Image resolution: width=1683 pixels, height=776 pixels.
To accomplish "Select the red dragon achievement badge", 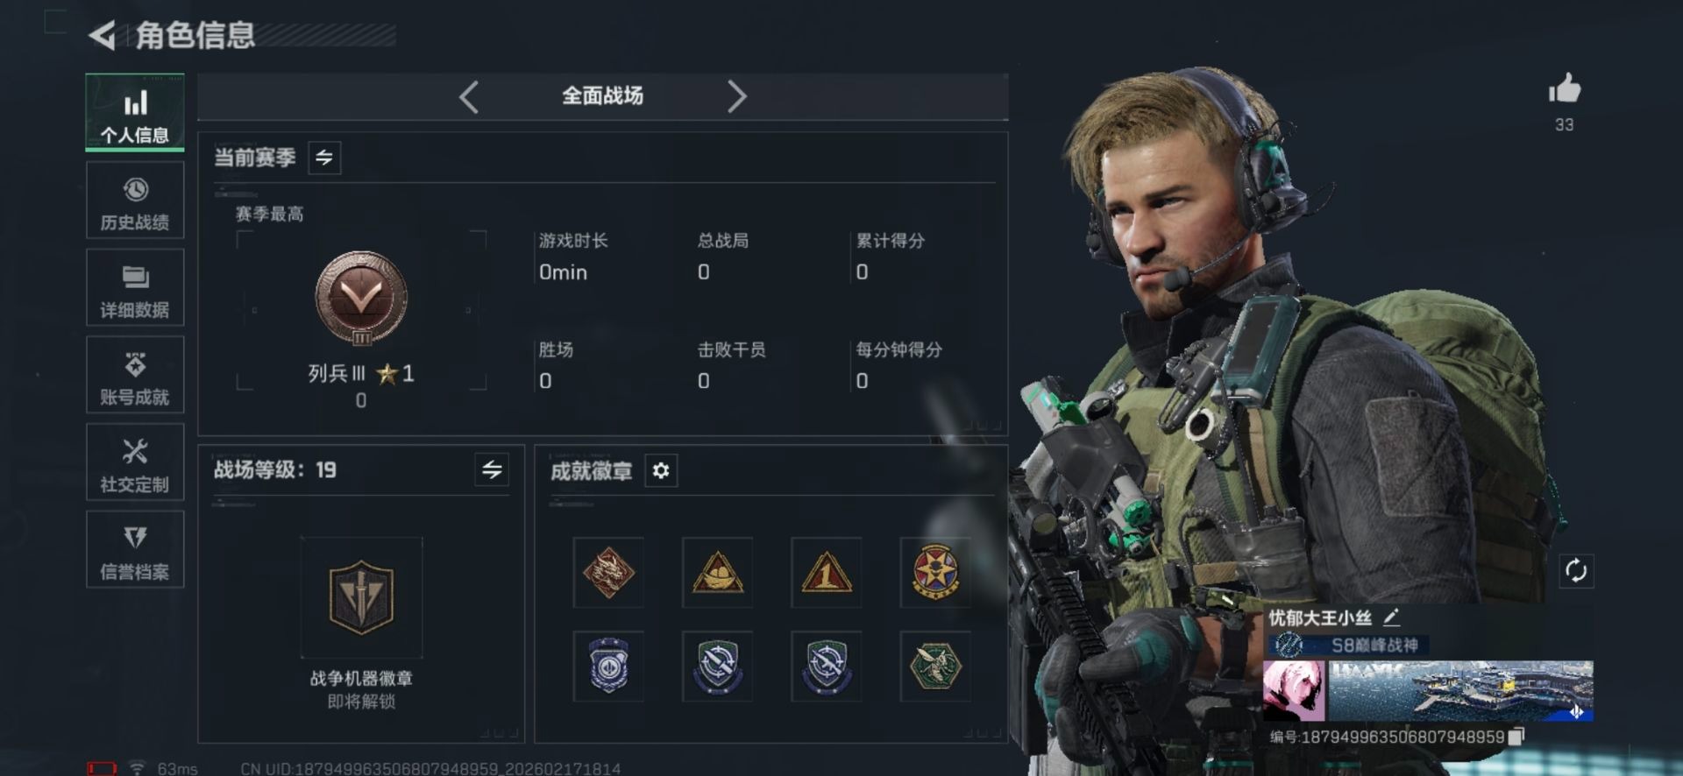I will (608, 573).
